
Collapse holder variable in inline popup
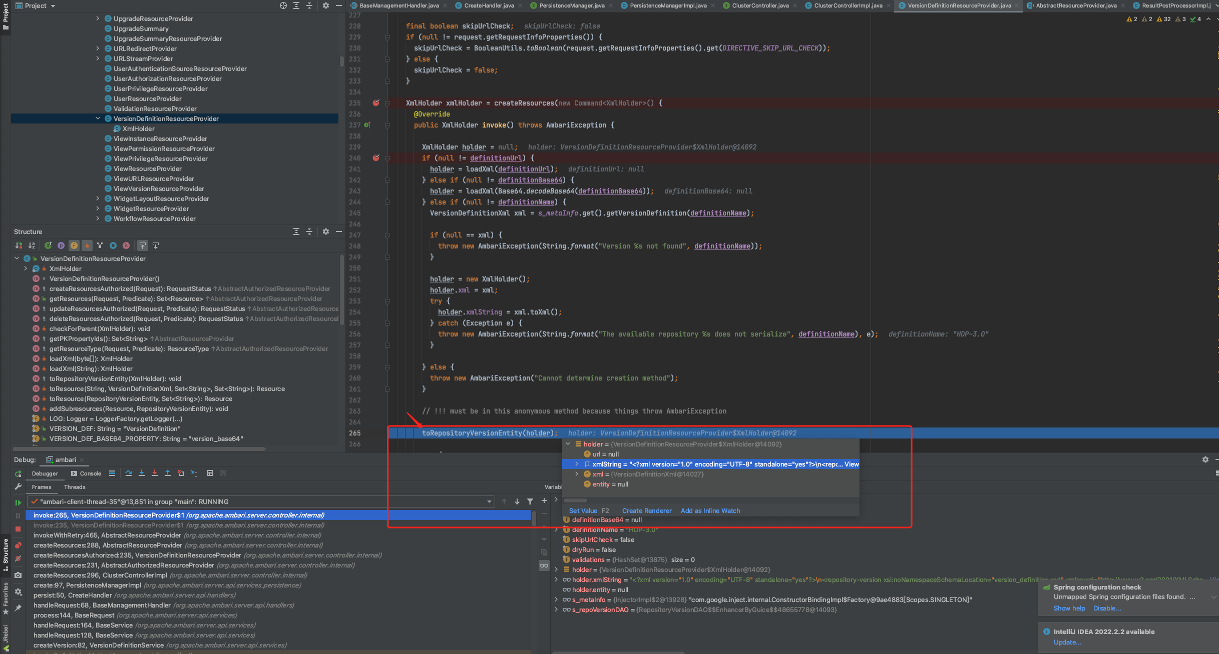(x=568, y=444)
